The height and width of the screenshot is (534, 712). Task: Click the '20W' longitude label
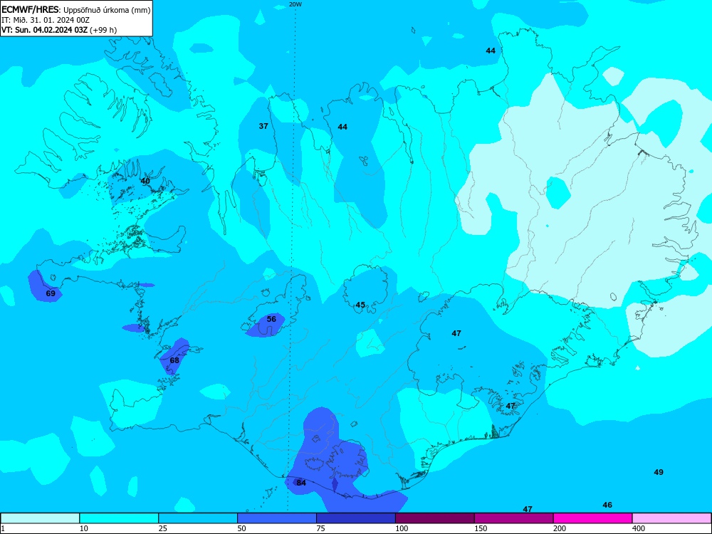[x=295, y=4]
